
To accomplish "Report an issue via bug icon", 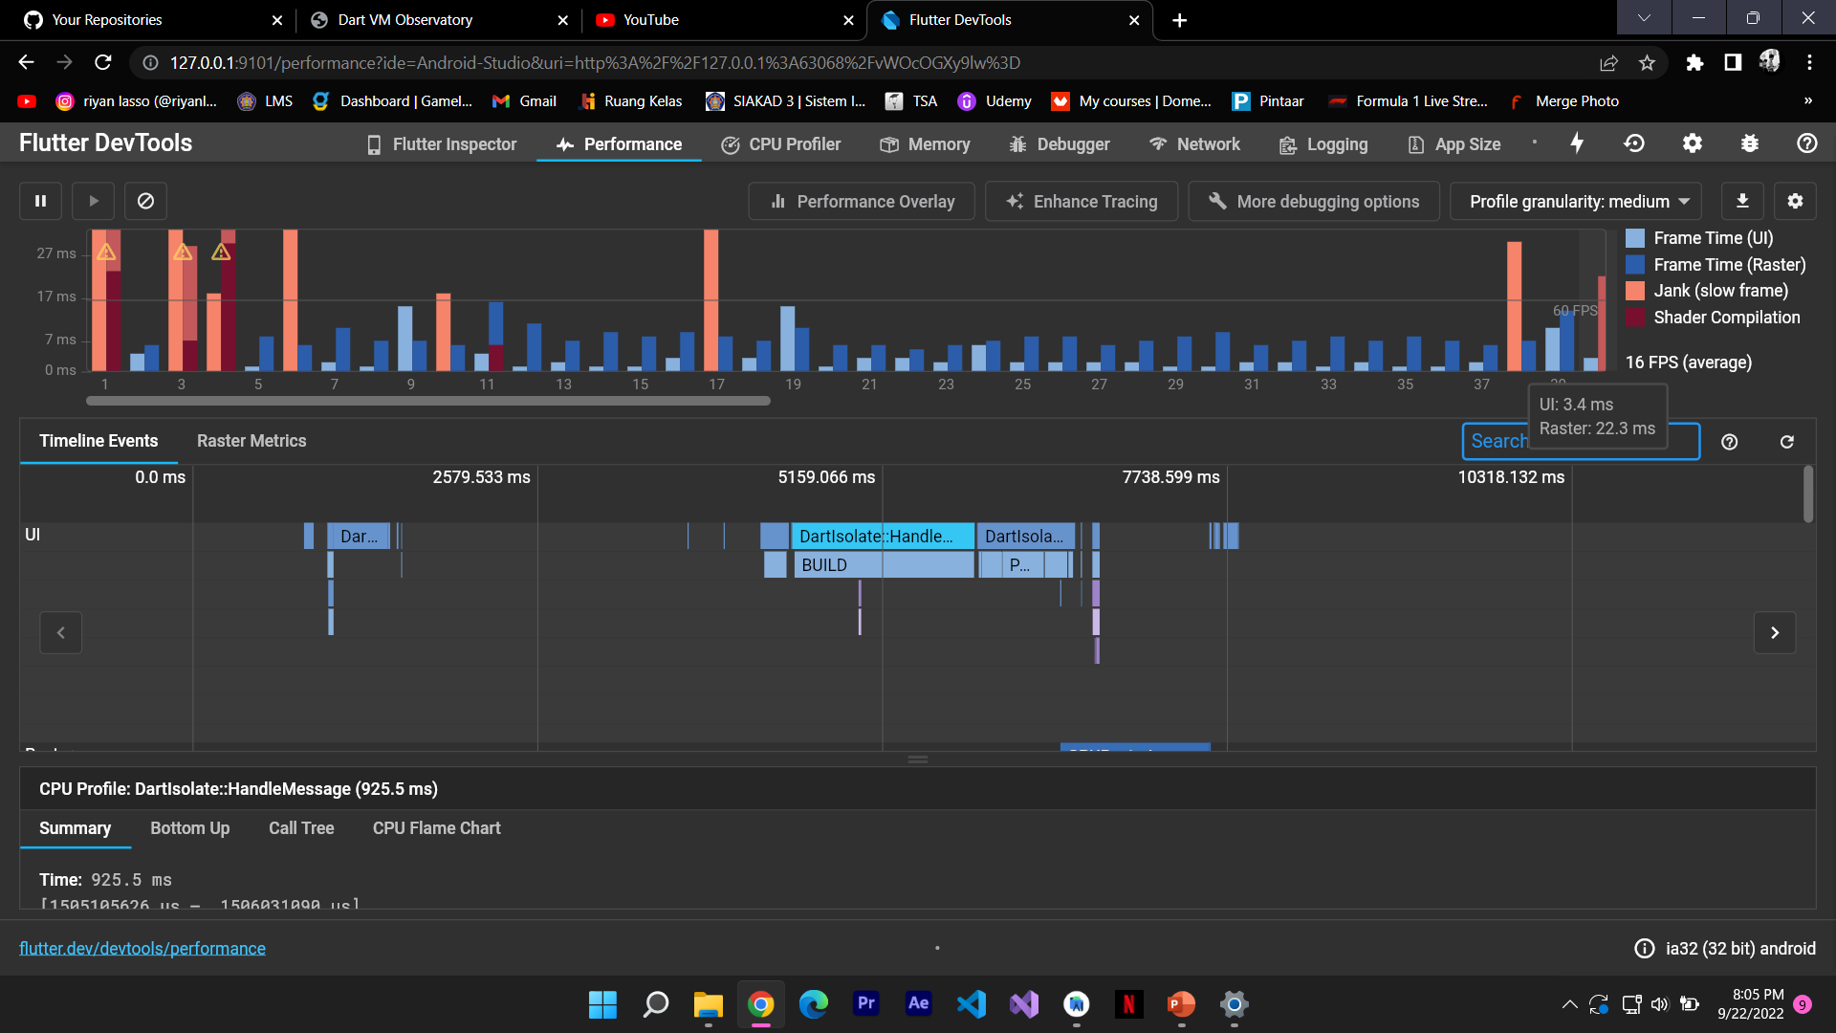I will pyautogui.click(x=1749, y=143).
